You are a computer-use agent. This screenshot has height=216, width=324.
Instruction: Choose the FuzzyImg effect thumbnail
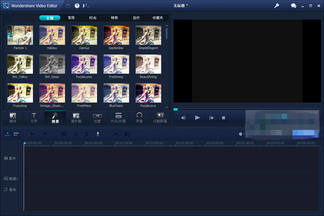point(20,93)
